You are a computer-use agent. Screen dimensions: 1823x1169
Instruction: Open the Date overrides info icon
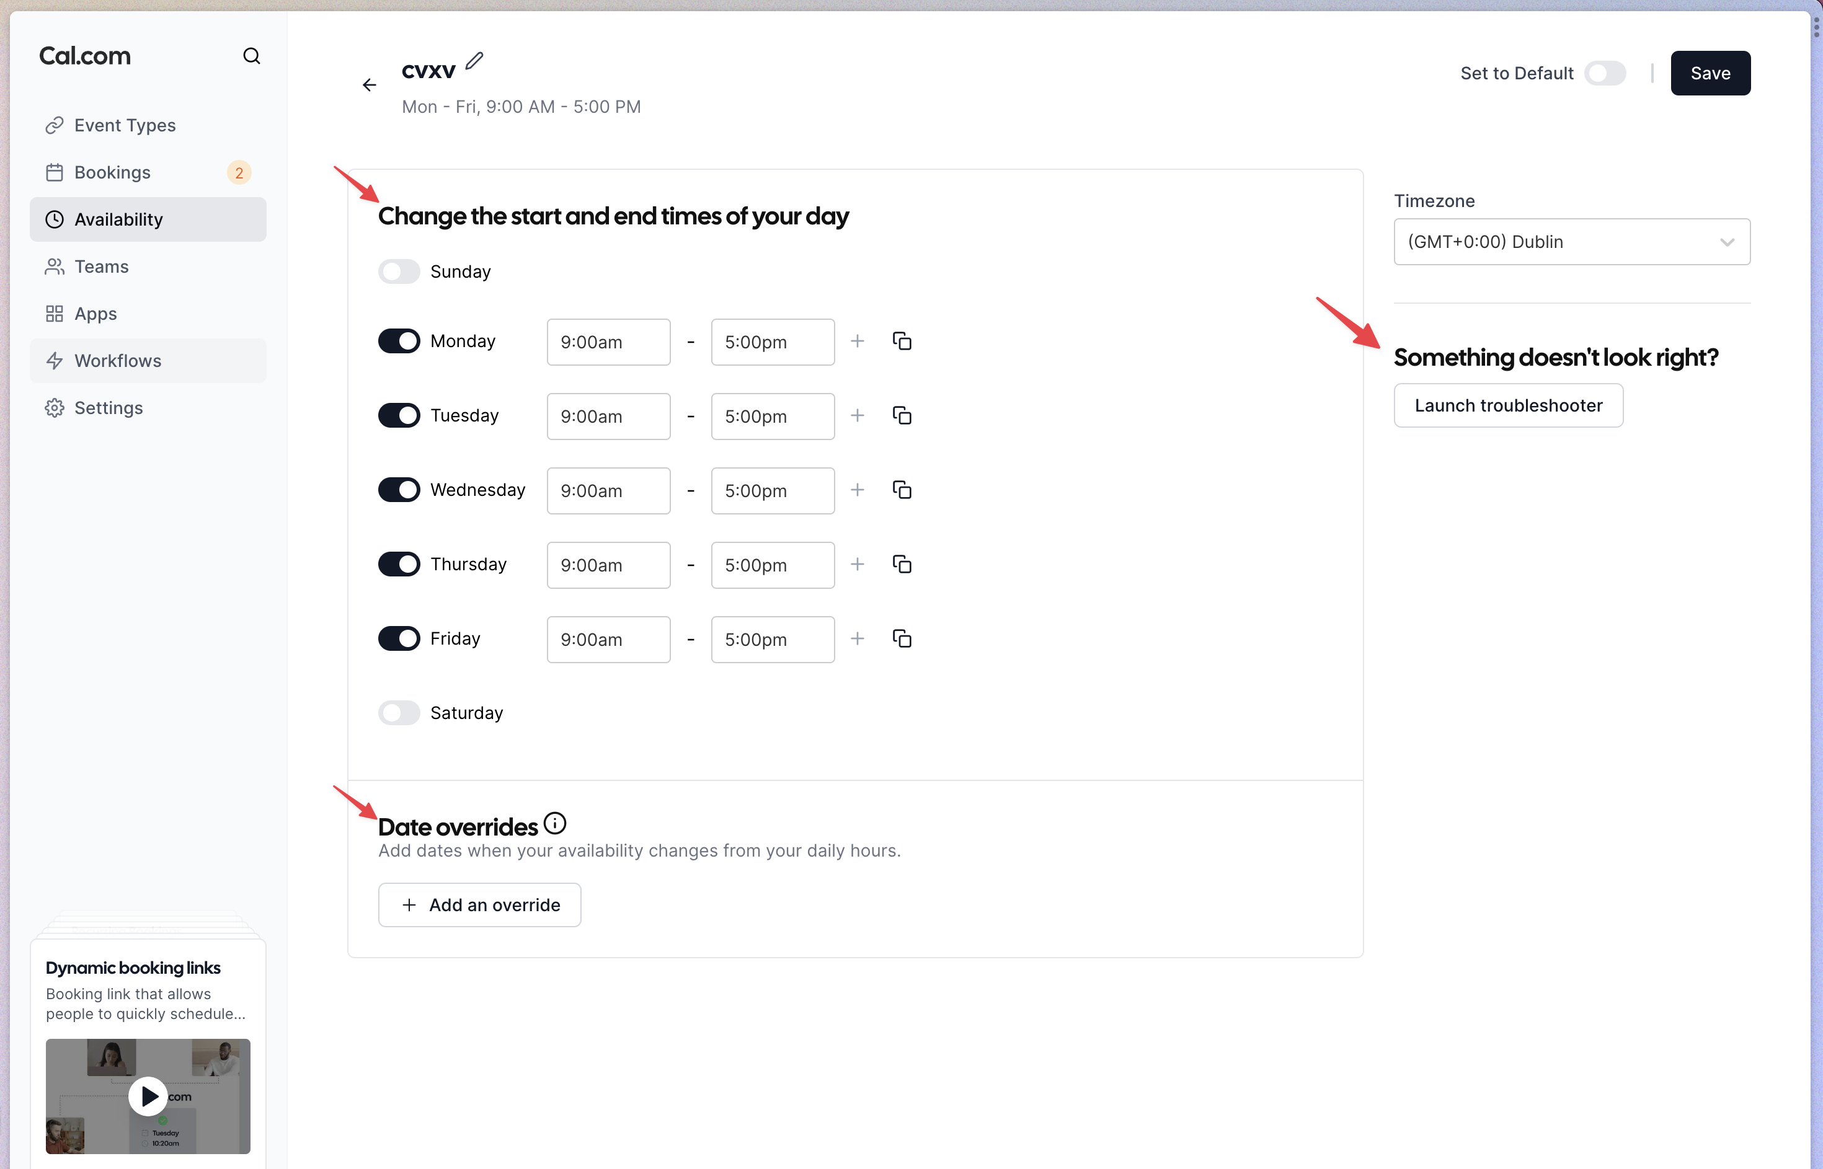click(x=555, y=824)
